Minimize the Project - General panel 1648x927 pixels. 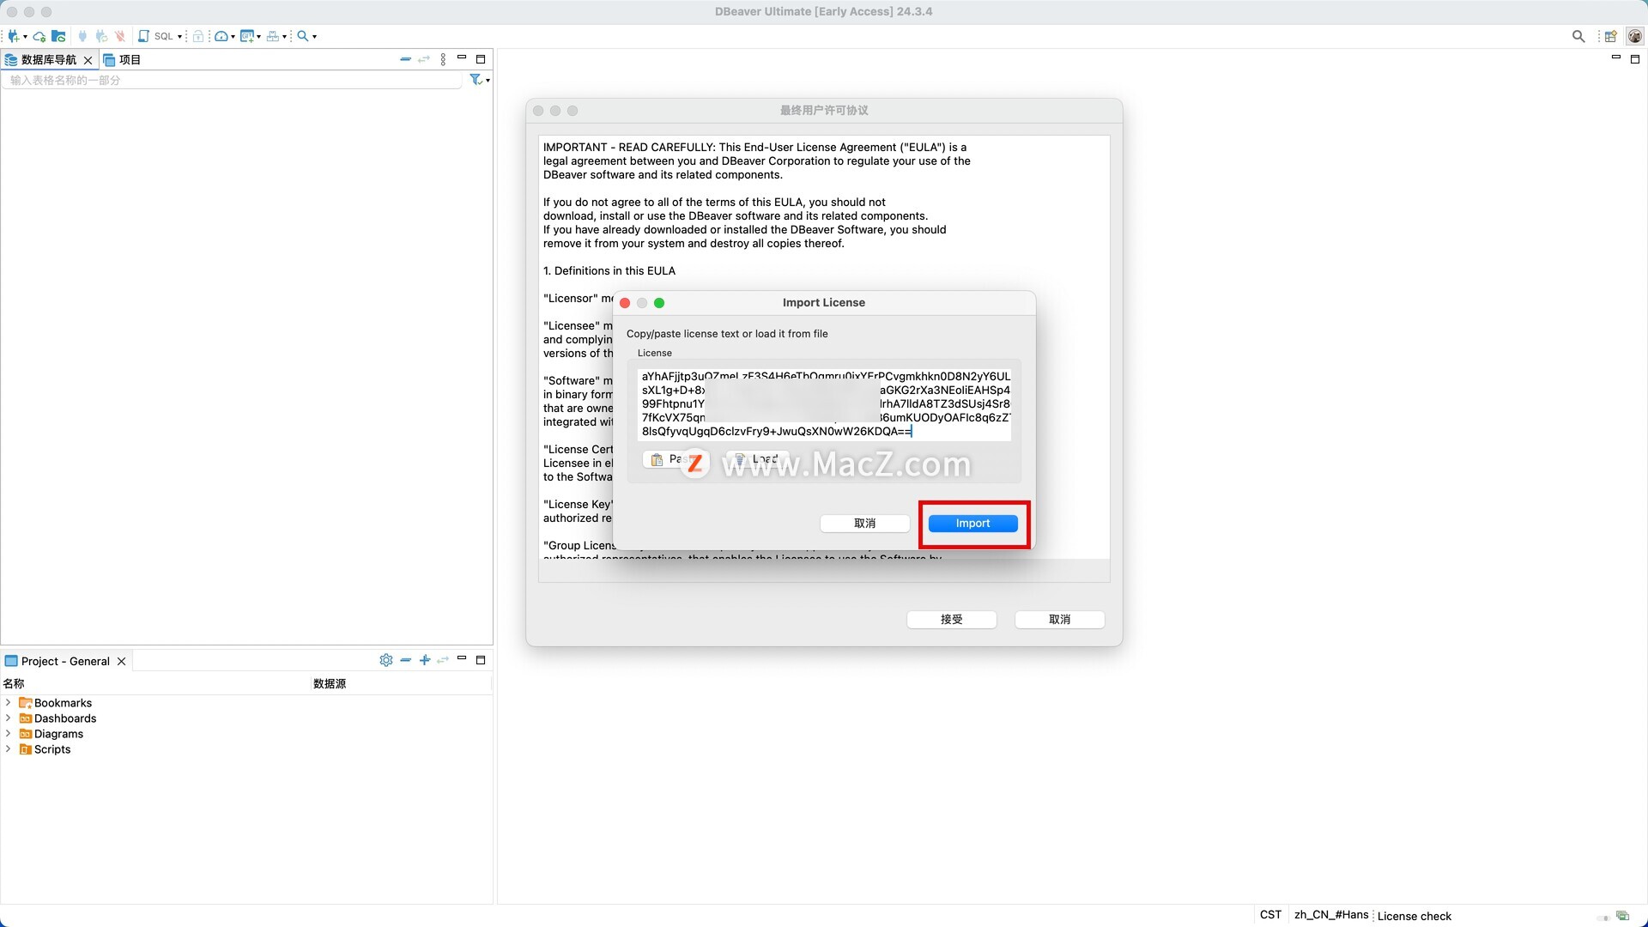tap(462, 658)
